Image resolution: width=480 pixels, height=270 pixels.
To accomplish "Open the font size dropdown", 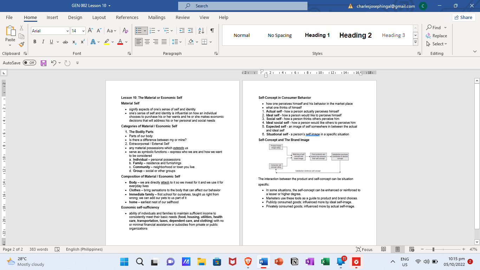I will [x=83, y=31].
